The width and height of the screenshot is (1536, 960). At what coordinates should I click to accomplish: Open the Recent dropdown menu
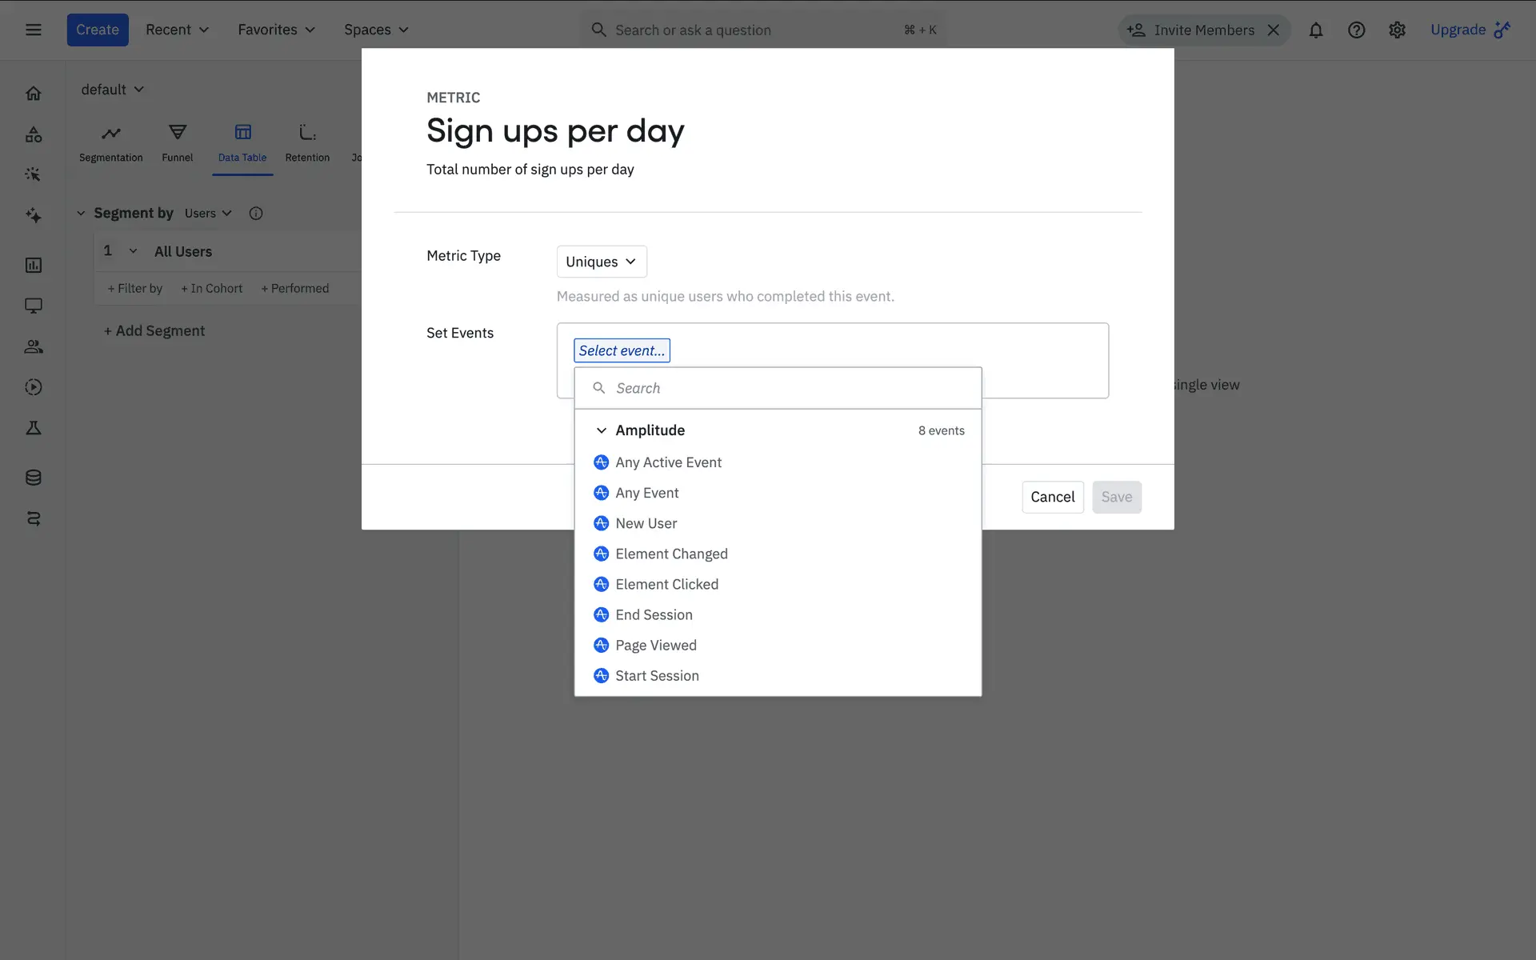tap(177, 30)
